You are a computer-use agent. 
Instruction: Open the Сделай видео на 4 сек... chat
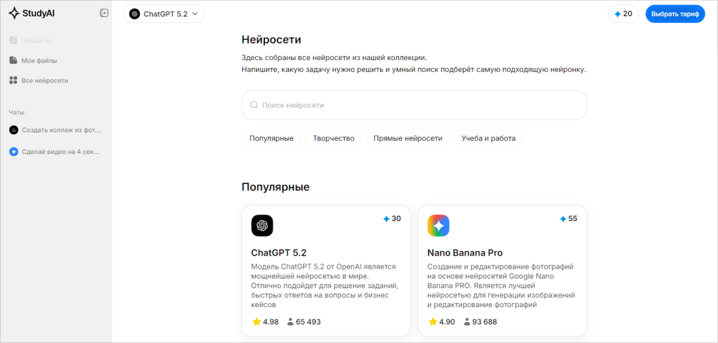click(56, 152)
